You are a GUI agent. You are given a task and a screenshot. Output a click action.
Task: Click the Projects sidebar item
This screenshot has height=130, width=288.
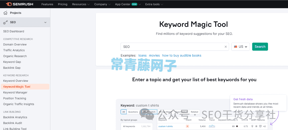tap(25, 13)
